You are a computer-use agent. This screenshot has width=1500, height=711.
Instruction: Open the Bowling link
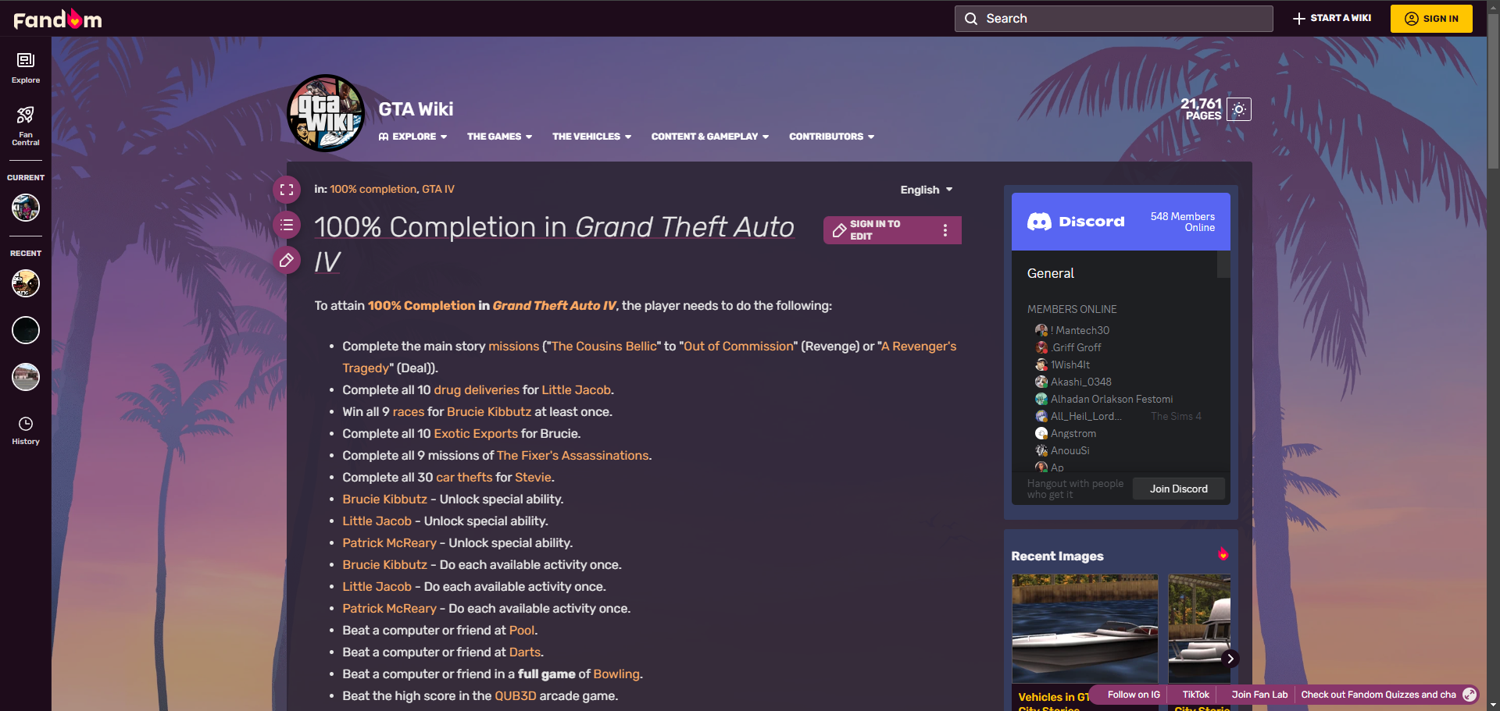[616, 674]
